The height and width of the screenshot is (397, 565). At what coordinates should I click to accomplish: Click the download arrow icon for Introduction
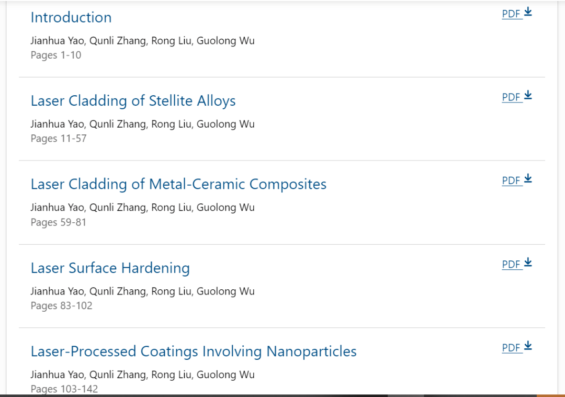coord(528,12)
